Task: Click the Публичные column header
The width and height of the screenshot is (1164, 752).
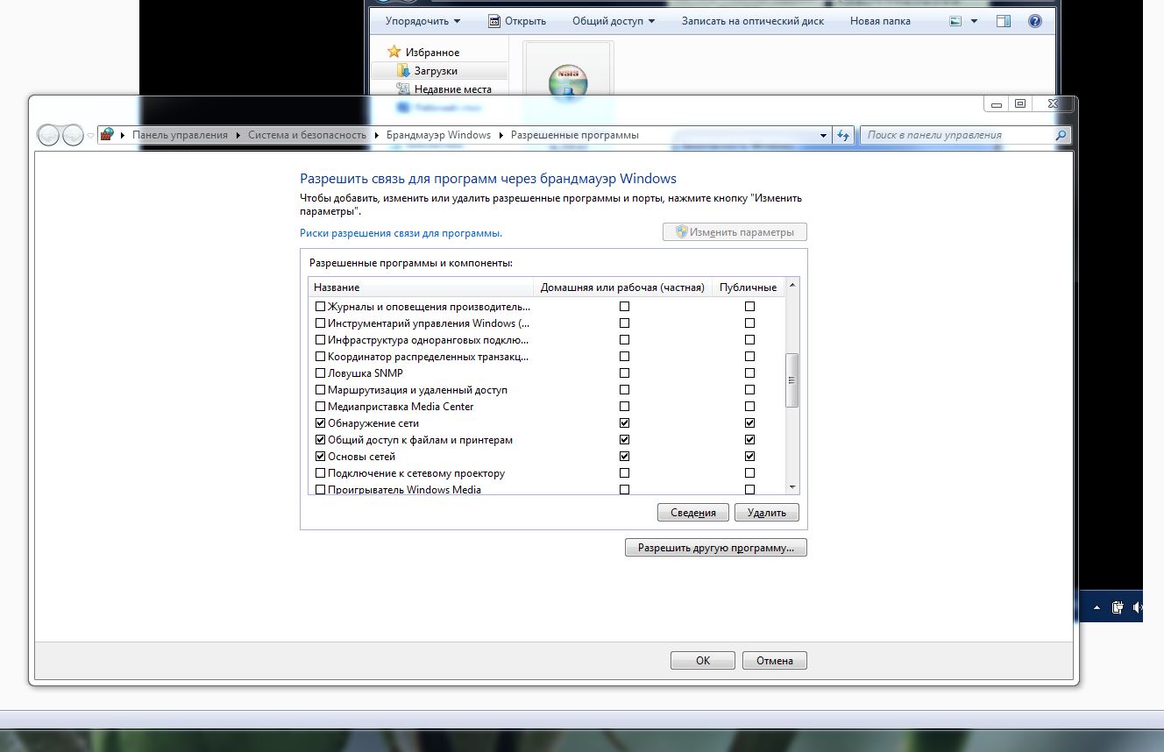Action: 748,287
